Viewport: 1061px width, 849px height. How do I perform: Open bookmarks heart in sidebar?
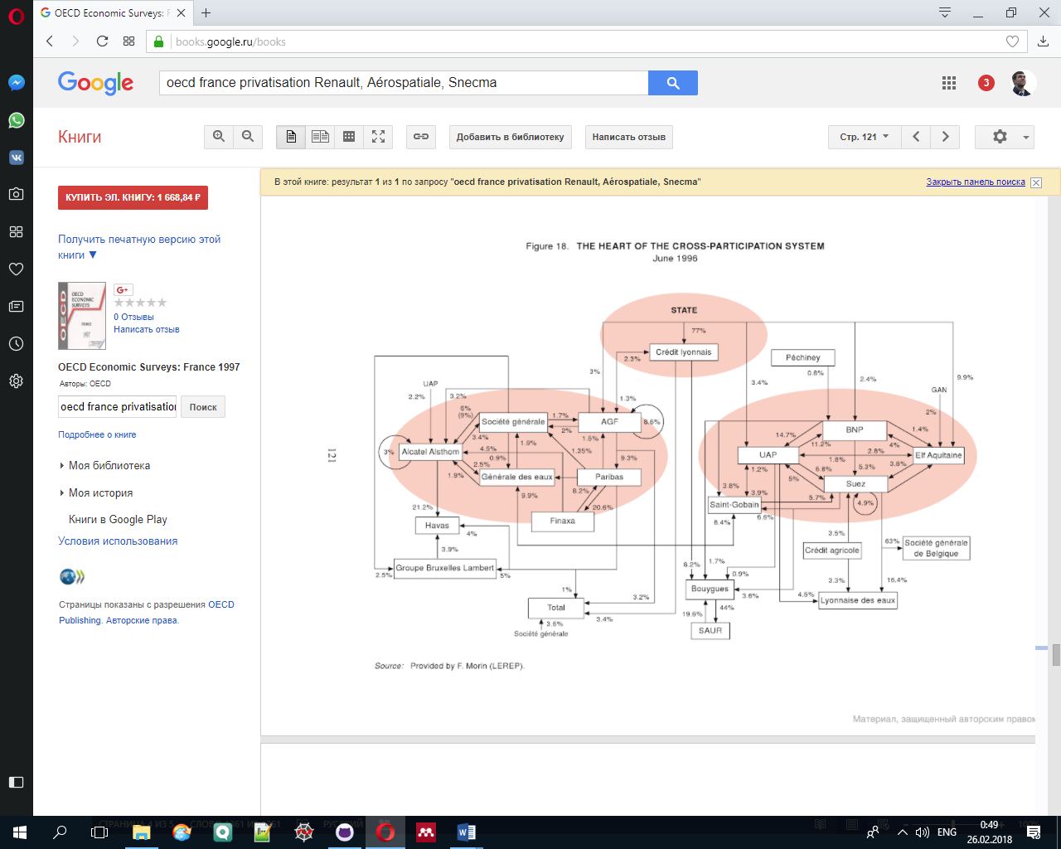16,269
